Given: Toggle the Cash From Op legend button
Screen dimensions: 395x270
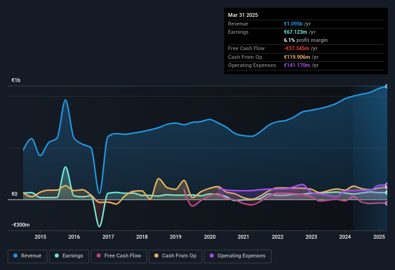Looking at the screenshot, I should pos(175,256).
